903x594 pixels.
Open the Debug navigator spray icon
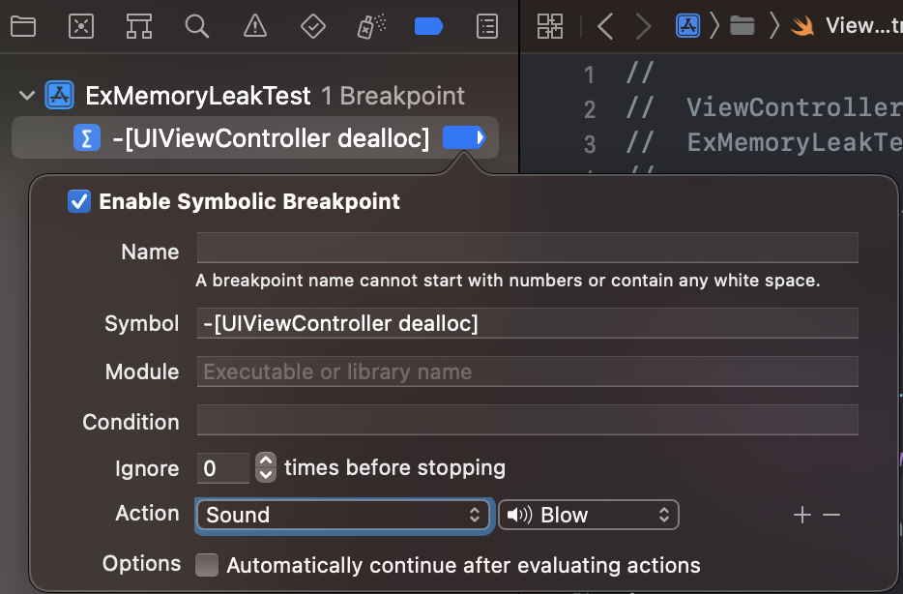[371, 26]
